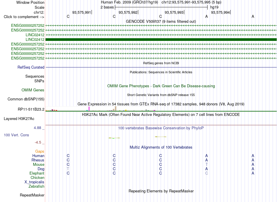Select the 'Human' alignment row label

pos(38,156)
